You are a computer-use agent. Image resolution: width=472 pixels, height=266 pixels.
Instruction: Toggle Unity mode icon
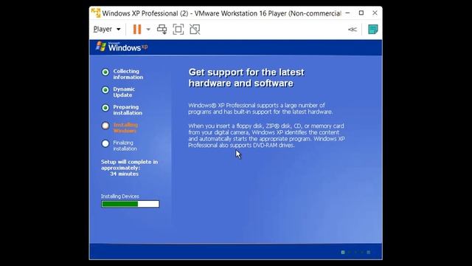coord(195,30)
